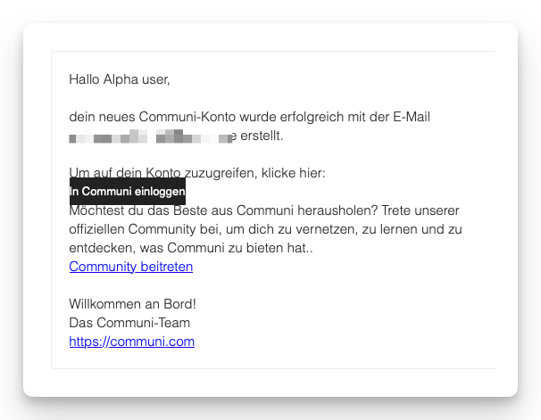Click the word "Bord!" in the sign-off
The image size is (541, 420).
point(177,304)
